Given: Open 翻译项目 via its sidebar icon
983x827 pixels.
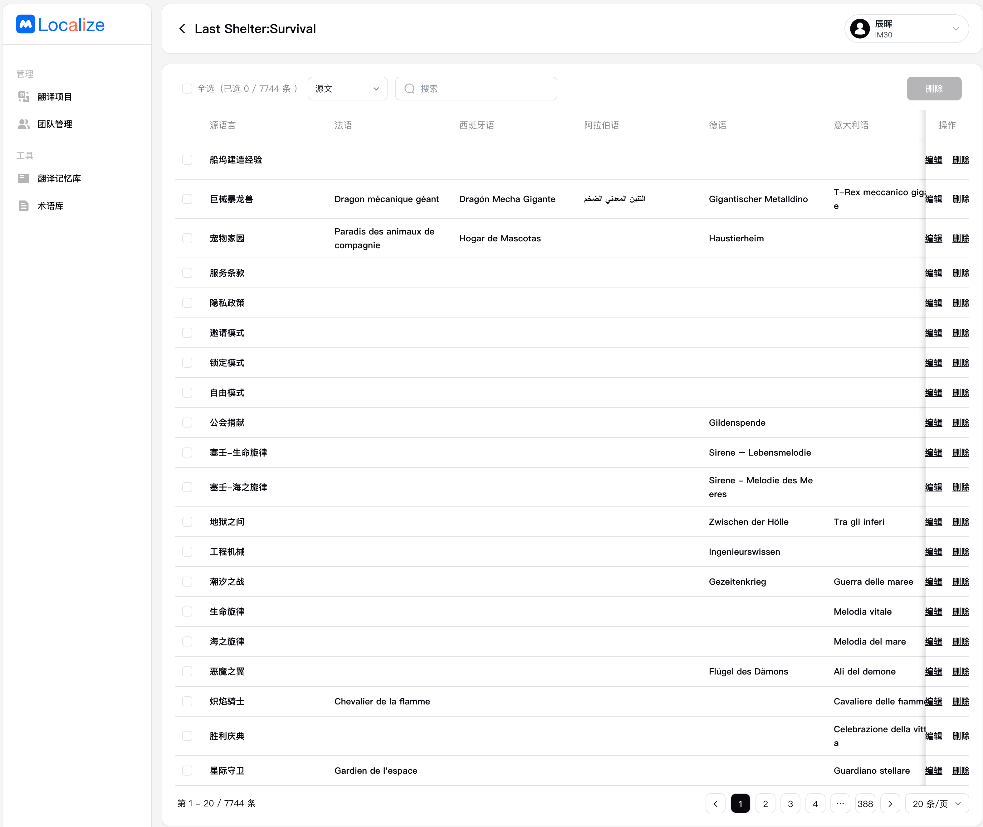Looking at the screenshot, I should coord(23,97).
